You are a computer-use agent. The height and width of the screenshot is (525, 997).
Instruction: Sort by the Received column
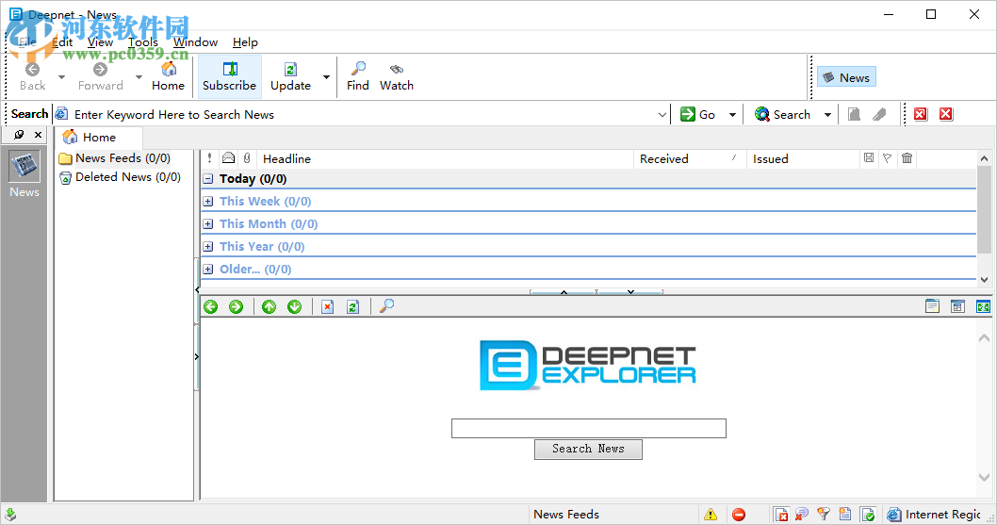[689, 158]
